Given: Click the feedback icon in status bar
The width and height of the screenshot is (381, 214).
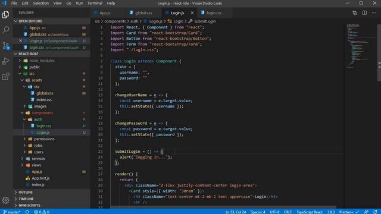Looking at the screenshot, I should pos(366,212).
